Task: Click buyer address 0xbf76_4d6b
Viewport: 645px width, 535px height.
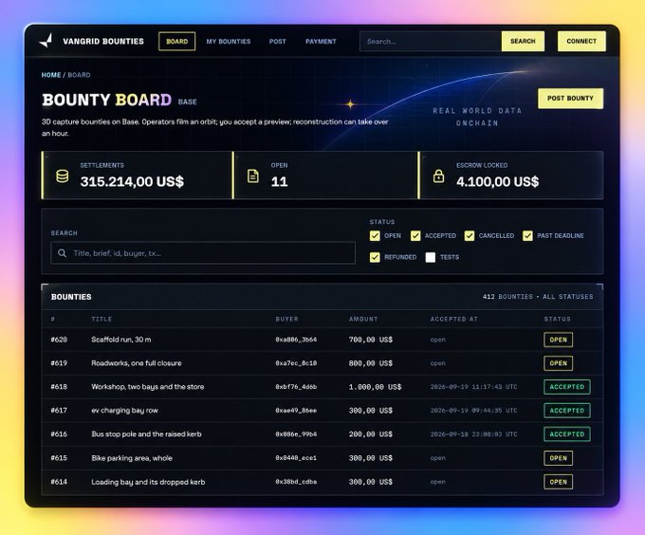Action: tap(296, 387)
